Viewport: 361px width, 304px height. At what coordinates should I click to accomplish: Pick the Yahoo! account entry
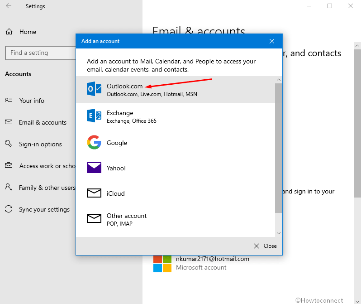176,168
